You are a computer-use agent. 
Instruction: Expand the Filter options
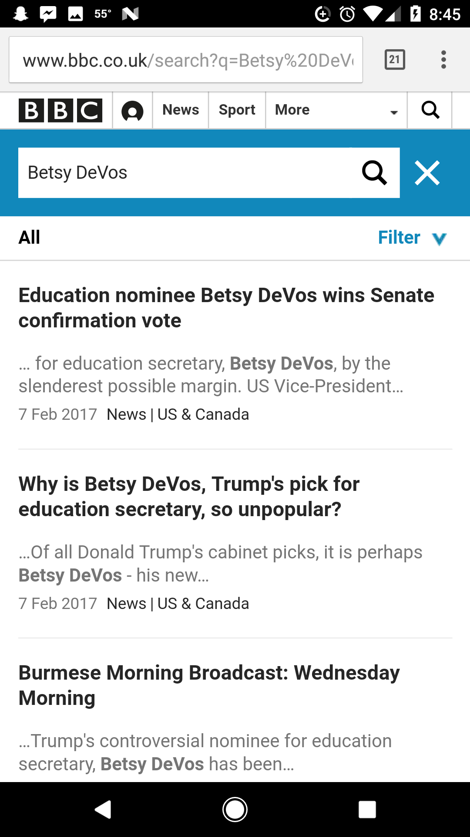(412, 238)
